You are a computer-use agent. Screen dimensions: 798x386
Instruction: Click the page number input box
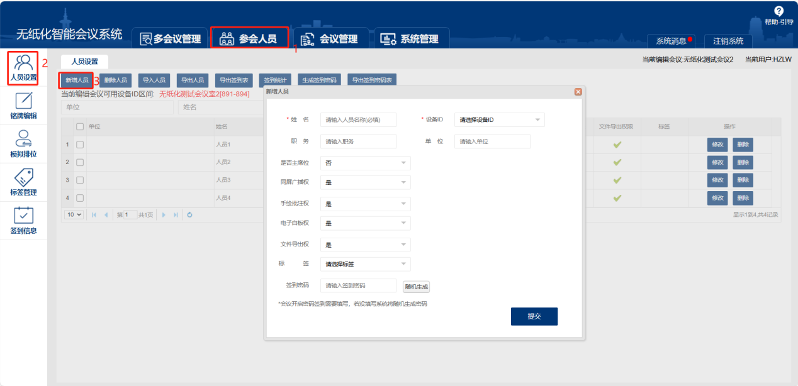tap(130, 214)
